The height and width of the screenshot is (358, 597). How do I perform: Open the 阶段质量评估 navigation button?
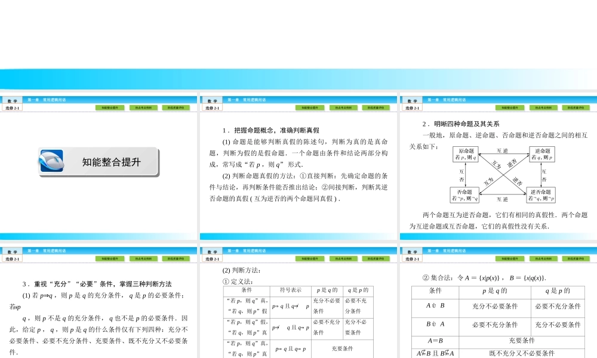177,107
